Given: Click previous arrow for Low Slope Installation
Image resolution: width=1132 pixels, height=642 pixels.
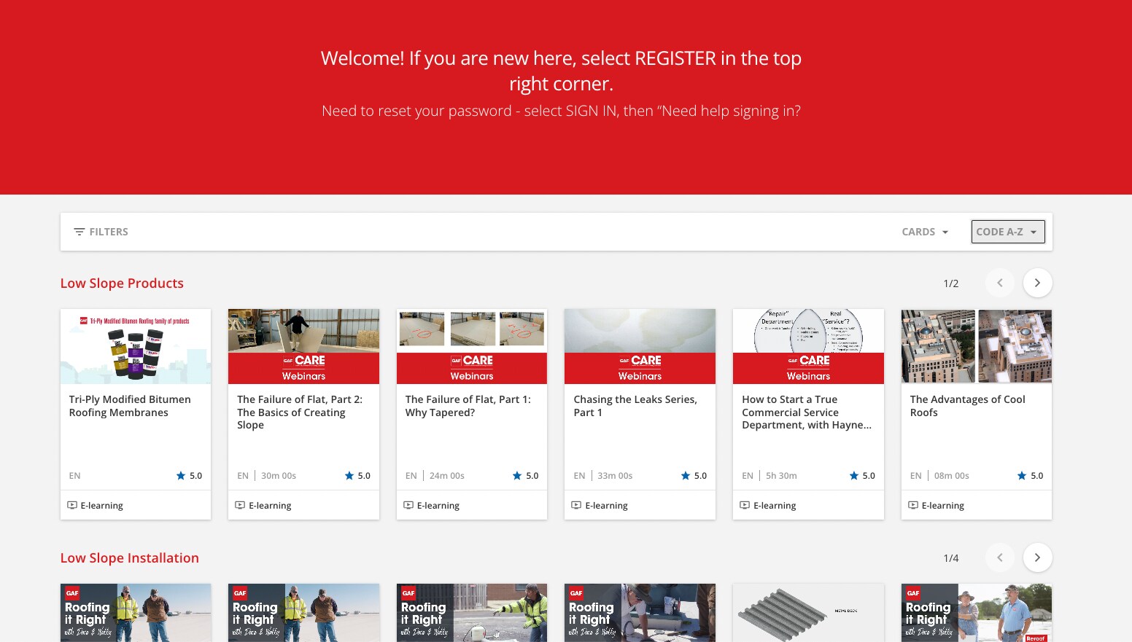Looking at the screenshot, I should click(x=1000, y=557).
